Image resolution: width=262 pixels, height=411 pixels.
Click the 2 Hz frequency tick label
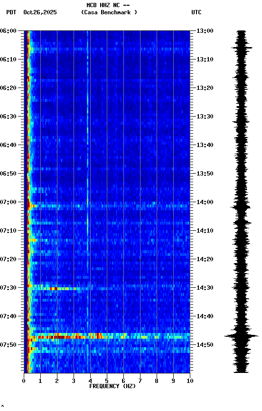click(57, 381)
